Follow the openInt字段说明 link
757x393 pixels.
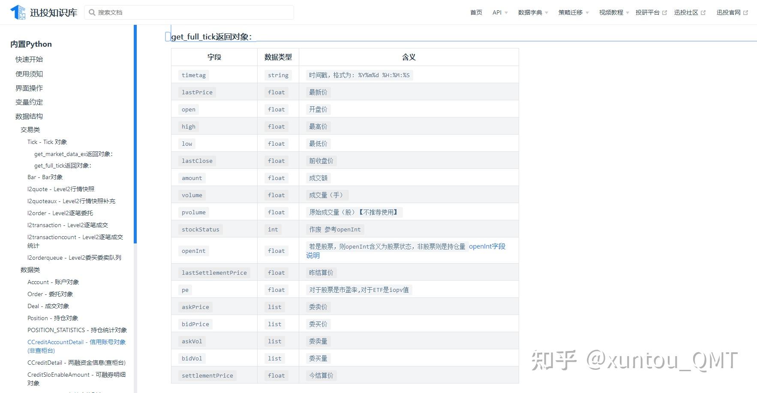487,246
